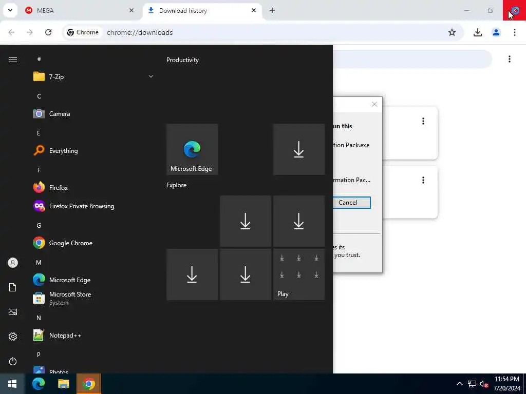This screenshot has height=394, width=526.
Task: Open more actions for second download card
Action: click(x=423, y=180)
